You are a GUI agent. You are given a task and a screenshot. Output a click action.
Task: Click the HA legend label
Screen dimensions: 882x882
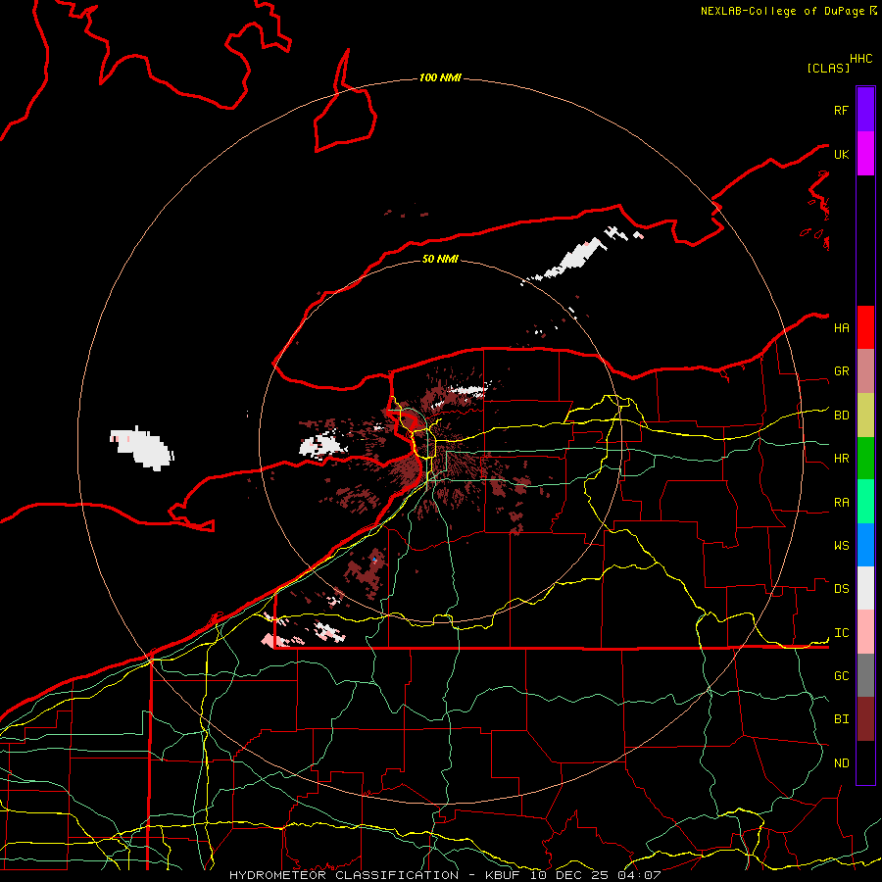[x=841, y=328]
